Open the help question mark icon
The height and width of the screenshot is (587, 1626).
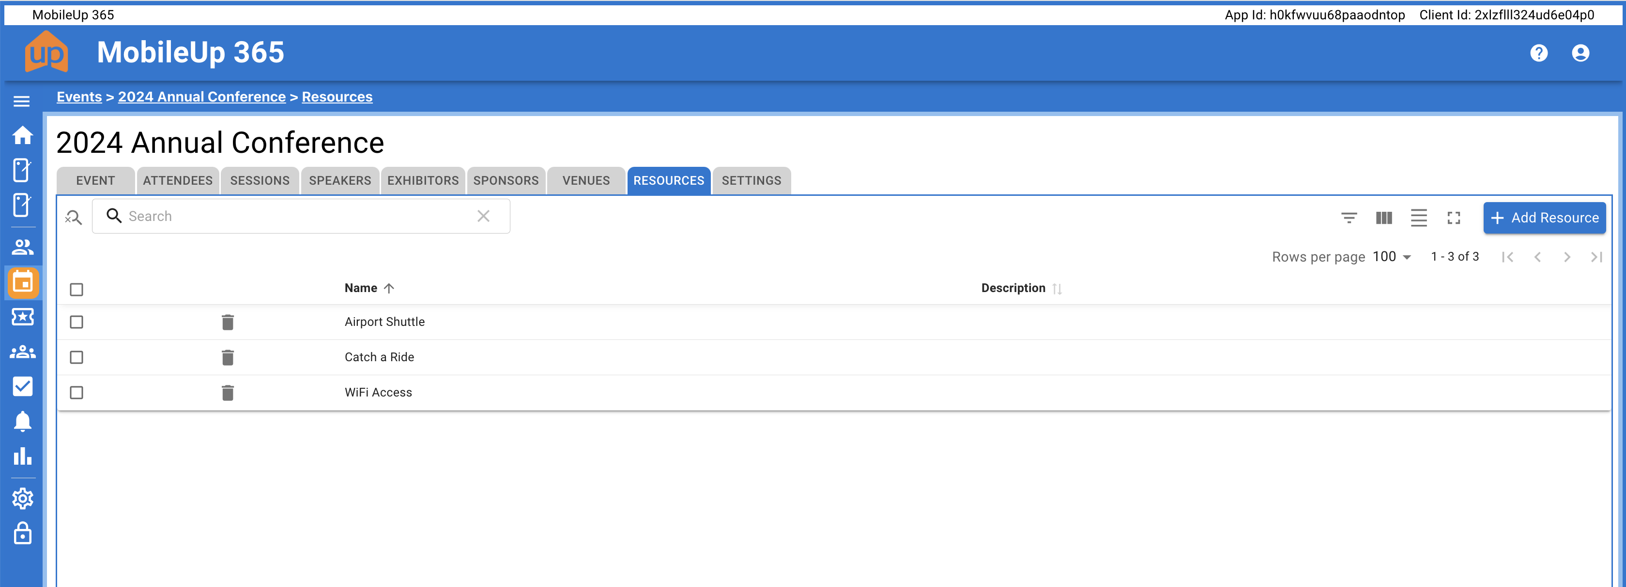[x=1539, y=53]
